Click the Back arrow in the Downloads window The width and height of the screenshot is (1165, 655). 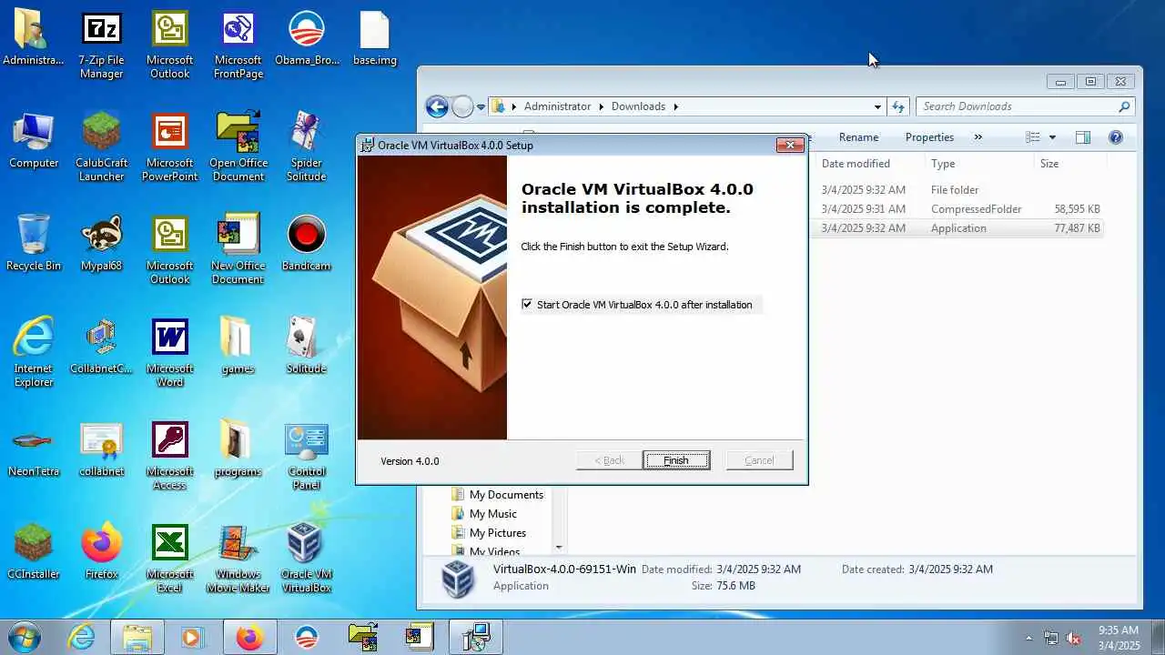click(x=437, y=106)
